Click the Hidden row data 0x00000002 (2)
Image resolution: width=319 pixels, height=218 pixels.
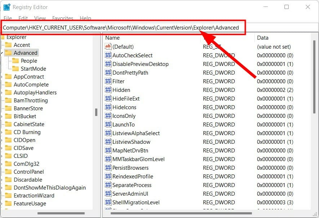275,90
